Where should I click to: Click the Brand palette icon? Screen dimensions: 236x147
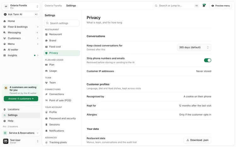point(46,40)
